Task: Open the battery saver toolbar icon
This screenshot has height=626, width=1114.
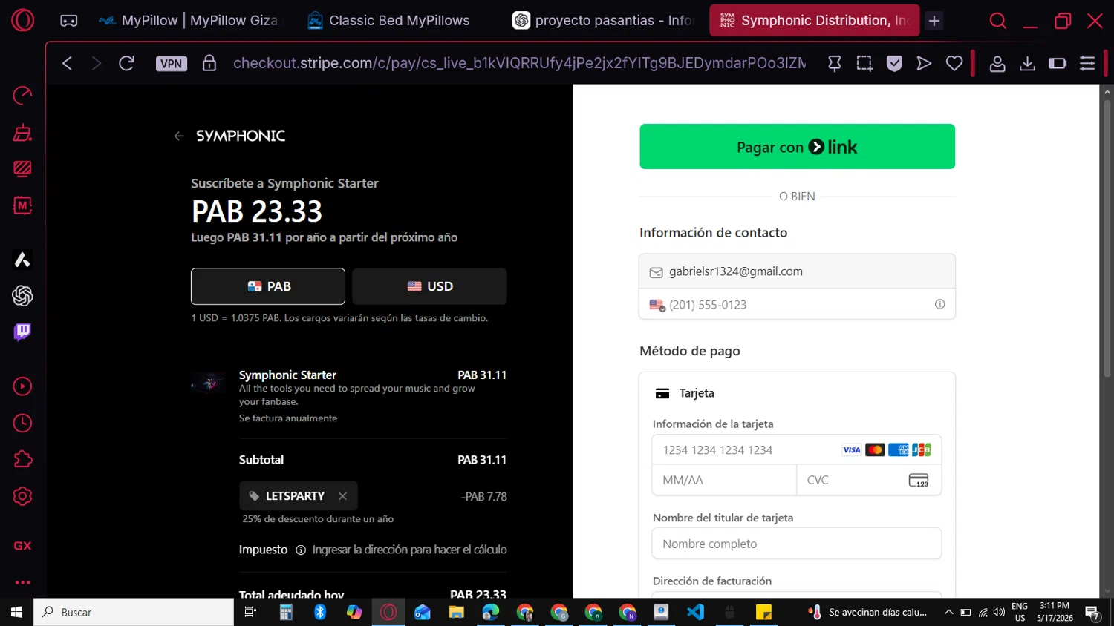Action: (x=1058, y=64)
